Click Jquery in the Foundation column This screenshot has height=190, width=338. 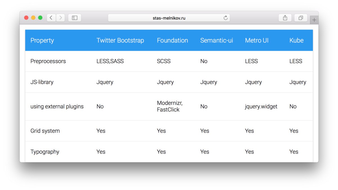pyautogui.click(x=165, y=82)
